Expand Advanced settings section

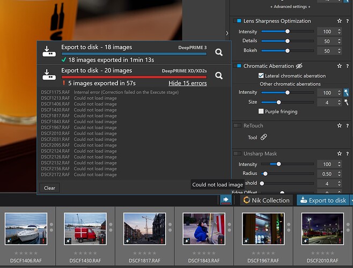coord(291,6)
